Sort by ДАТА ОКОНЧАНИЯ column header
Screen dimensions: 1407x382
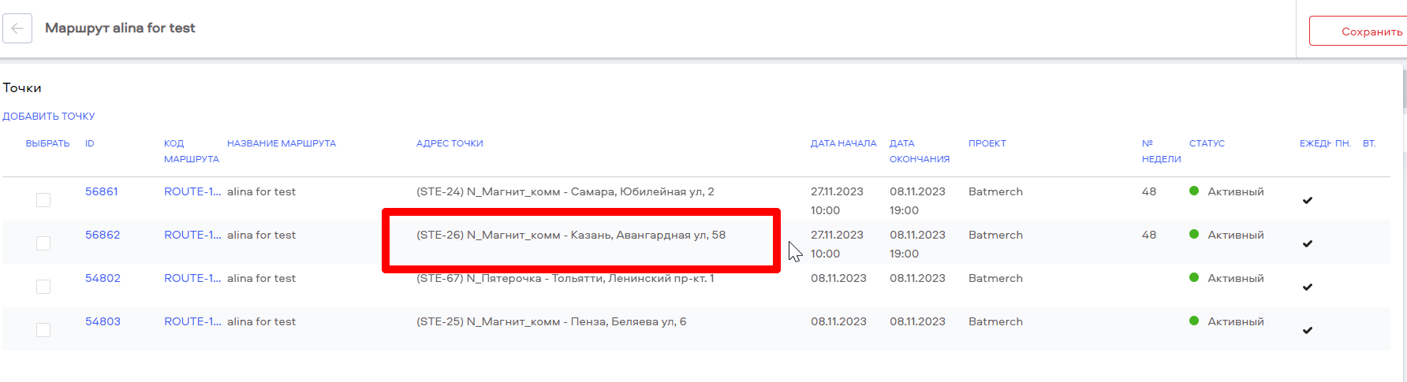(920, 151)
